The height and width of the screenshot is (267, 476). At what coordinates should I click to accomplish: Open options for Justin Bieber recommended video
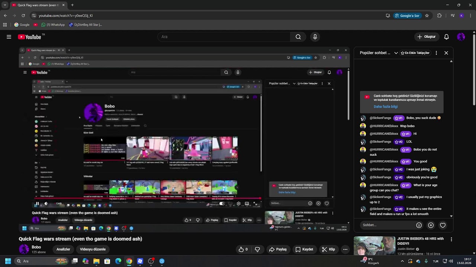[x=451, y=240]
